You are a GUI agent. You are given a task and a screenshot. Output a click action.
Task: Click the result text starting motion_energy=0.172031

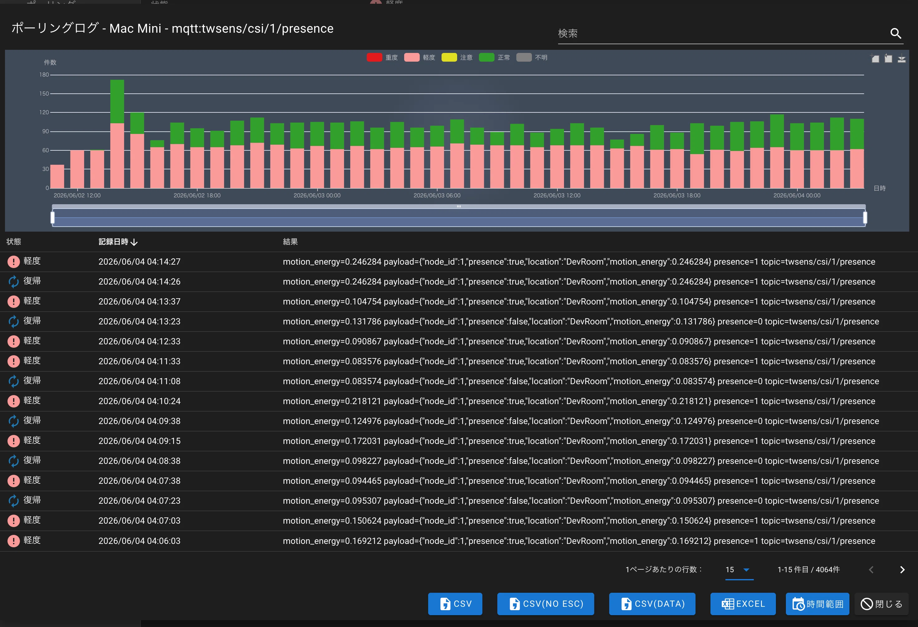579,441
